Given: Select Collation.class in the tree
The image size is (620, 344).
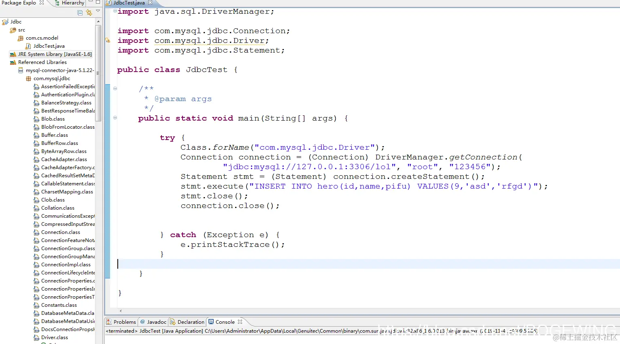Looking at the screenshot, I should [58, 208].
